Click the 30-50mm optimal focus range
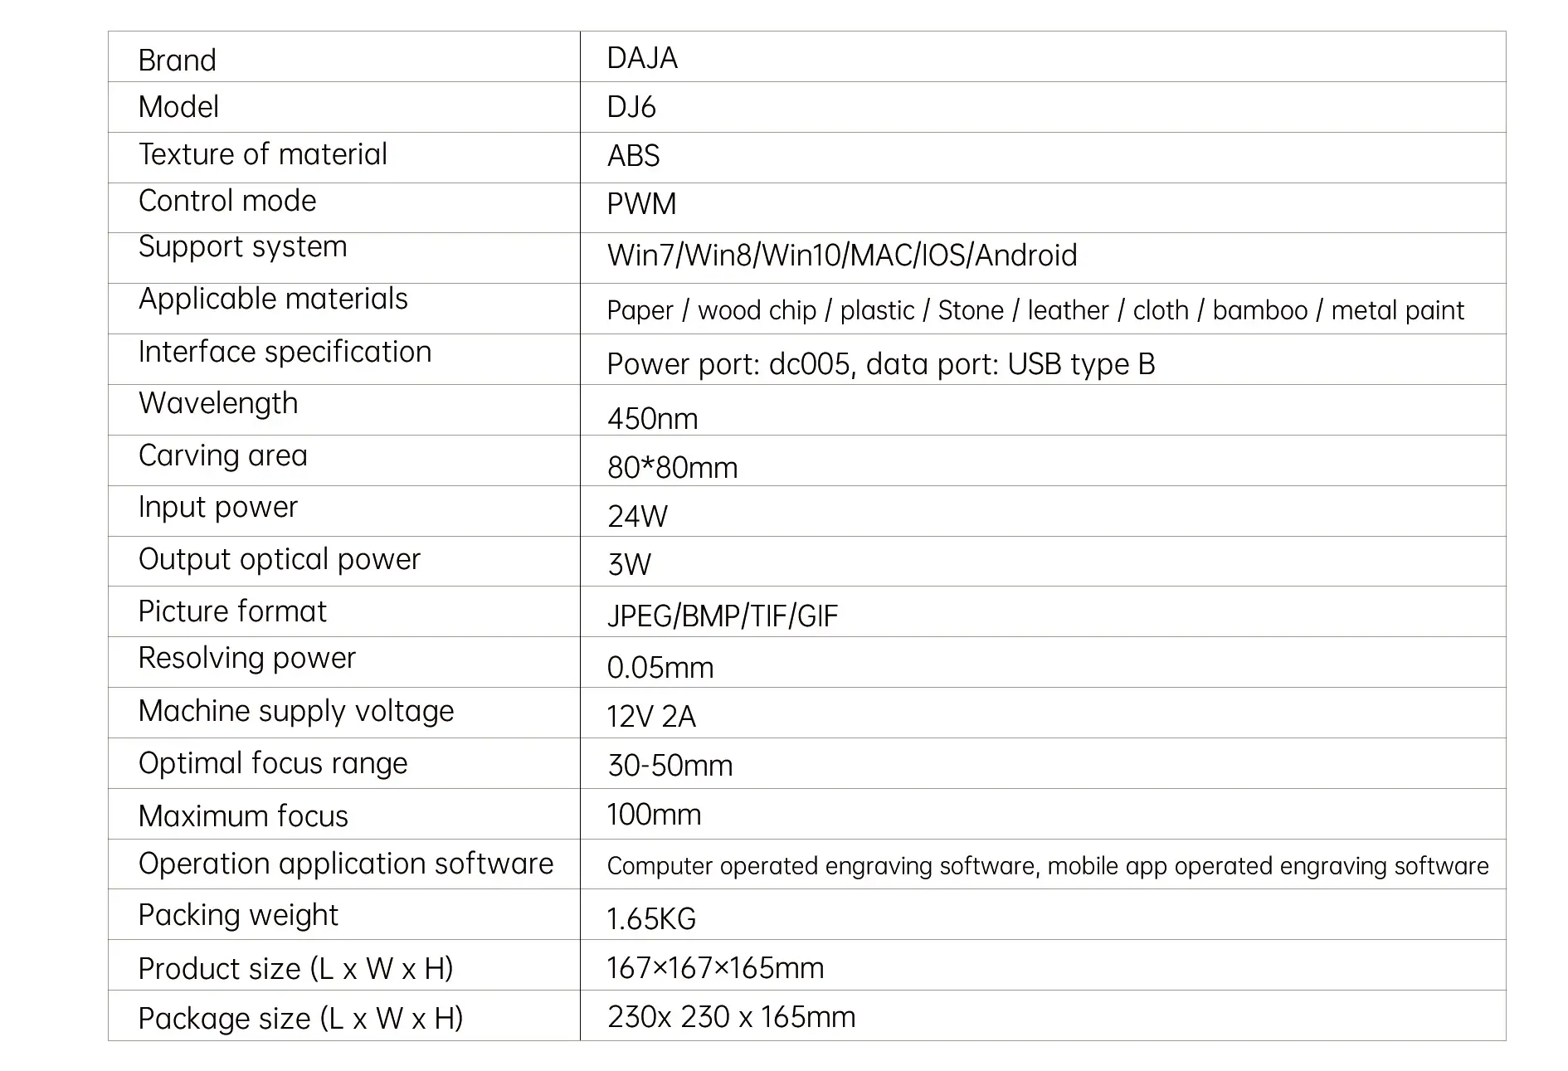 [670, 766]
